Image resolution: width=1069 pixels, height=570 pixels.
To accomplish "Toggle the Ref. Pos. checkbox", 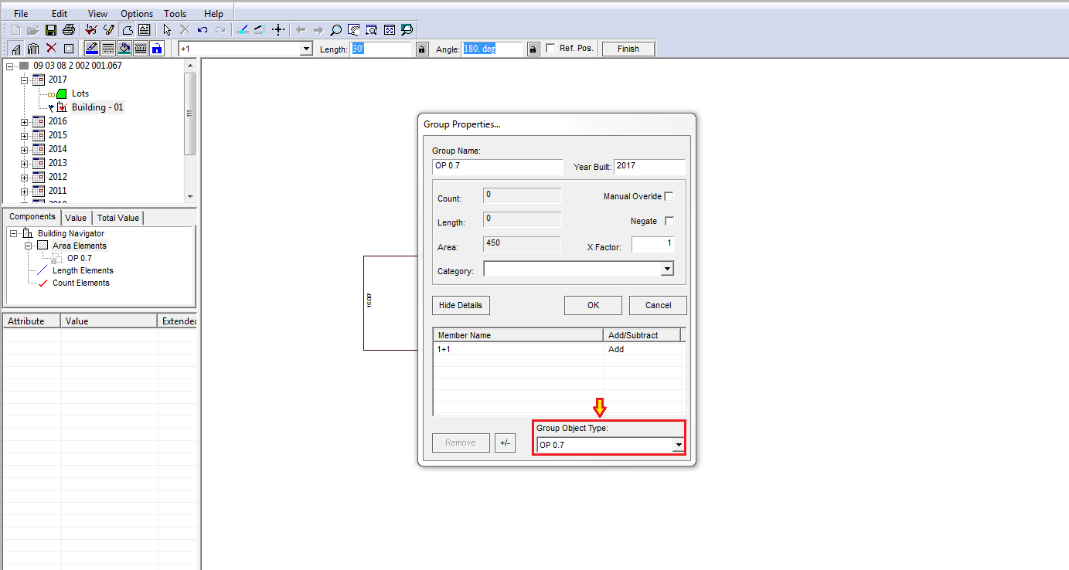I will point(550,48).
